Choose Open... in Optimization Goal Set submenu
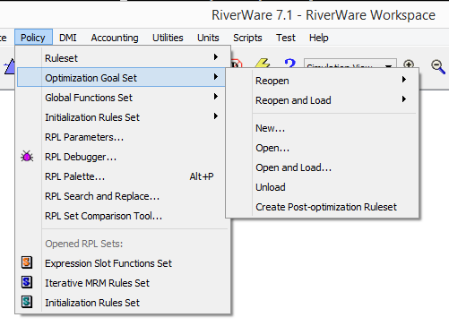The image size is (449, 326). tap(322, 148)
